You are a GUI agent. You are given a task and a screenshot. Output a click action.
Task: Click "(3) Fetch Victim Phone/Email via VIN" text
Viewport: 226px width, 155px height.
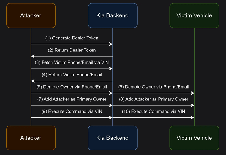(72, 62)
